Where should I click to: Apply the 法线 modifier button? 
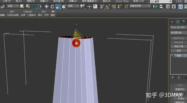[x=179, y=51]
